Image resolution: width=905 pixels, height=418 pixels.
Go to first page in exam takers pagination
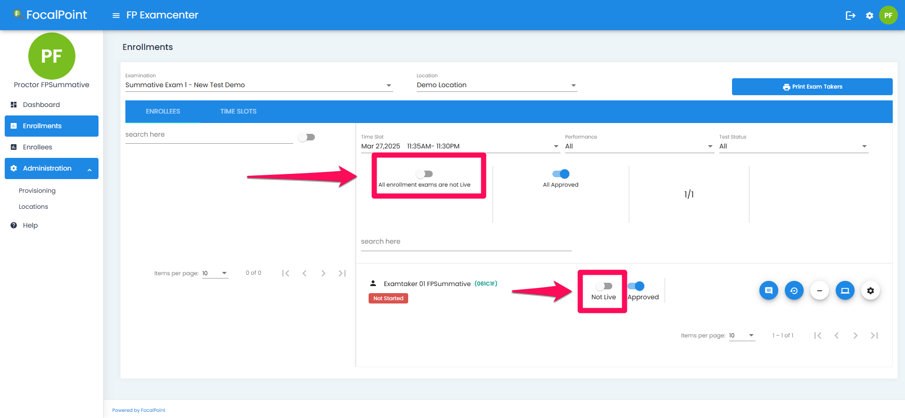[x=818, y=336]
